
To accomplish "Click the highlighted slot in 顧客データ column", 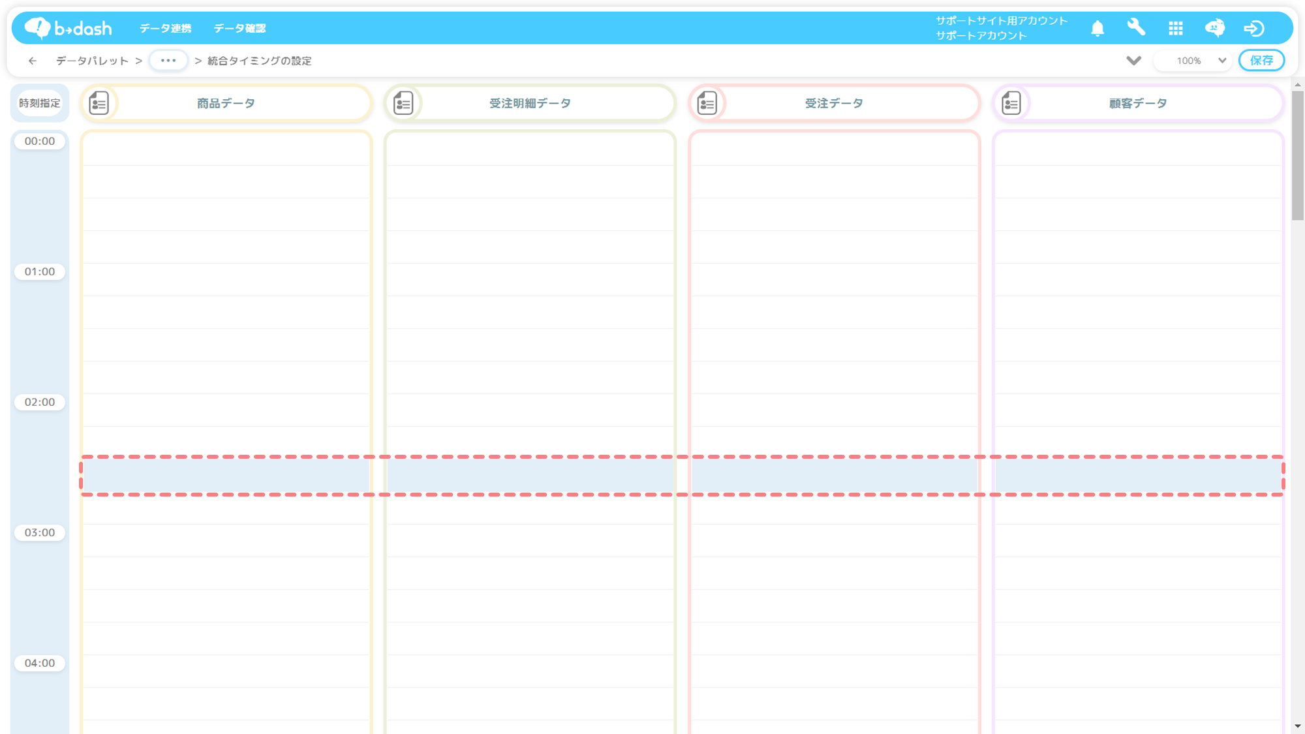I will [1138, 476].
